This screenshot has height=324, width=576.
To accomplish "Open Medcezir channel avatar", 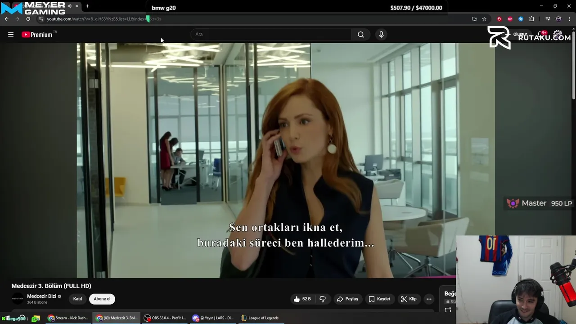I will [x=18, y=299].
